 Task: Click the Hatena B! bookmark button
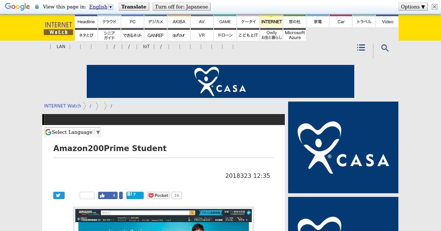(135, 195)
